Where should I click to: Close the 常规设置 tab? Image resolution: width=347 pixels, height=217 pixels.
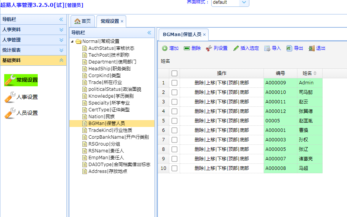[122, 21]
